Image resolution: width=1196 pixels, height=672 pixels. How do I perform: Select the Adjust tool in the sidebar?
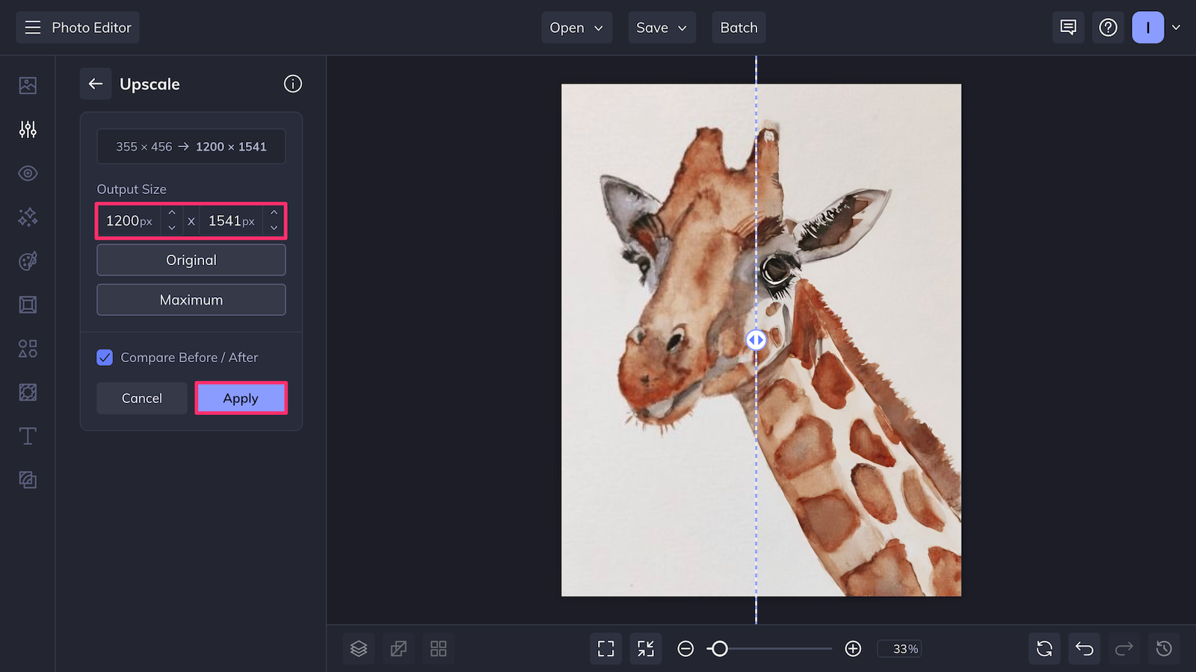tap(28, 129)
